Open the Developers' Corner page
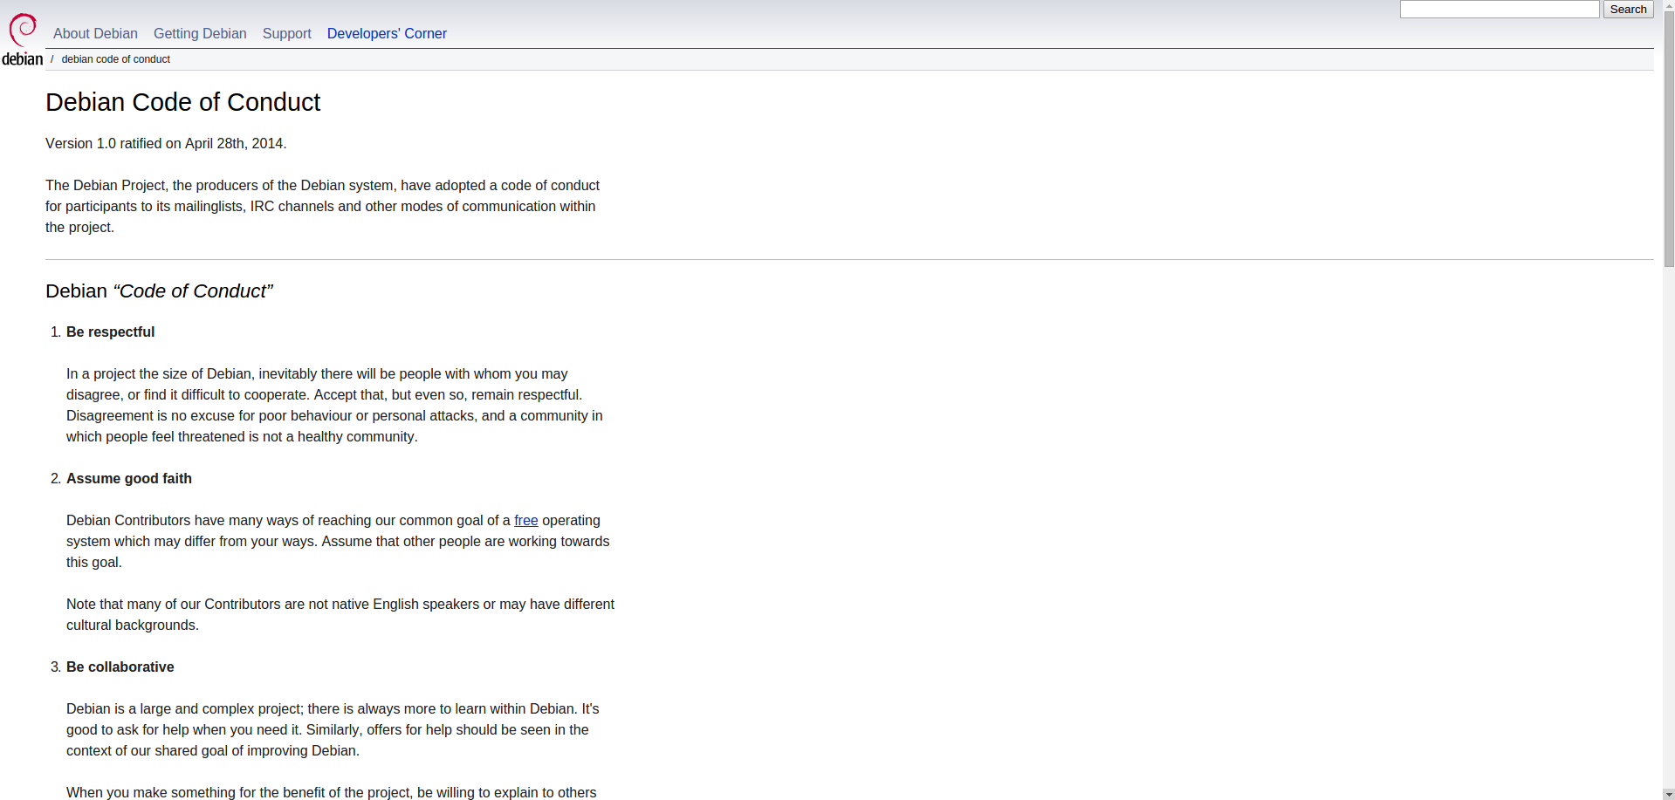The width and height of the screenshot is (1675, 800). (387, 33)
